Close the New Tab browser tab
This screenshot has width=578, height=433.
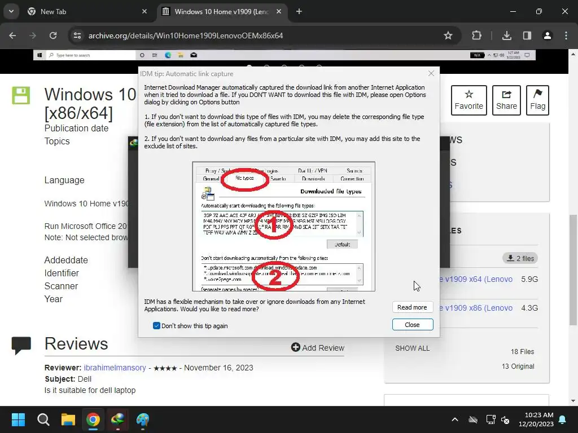pos(144,11)
